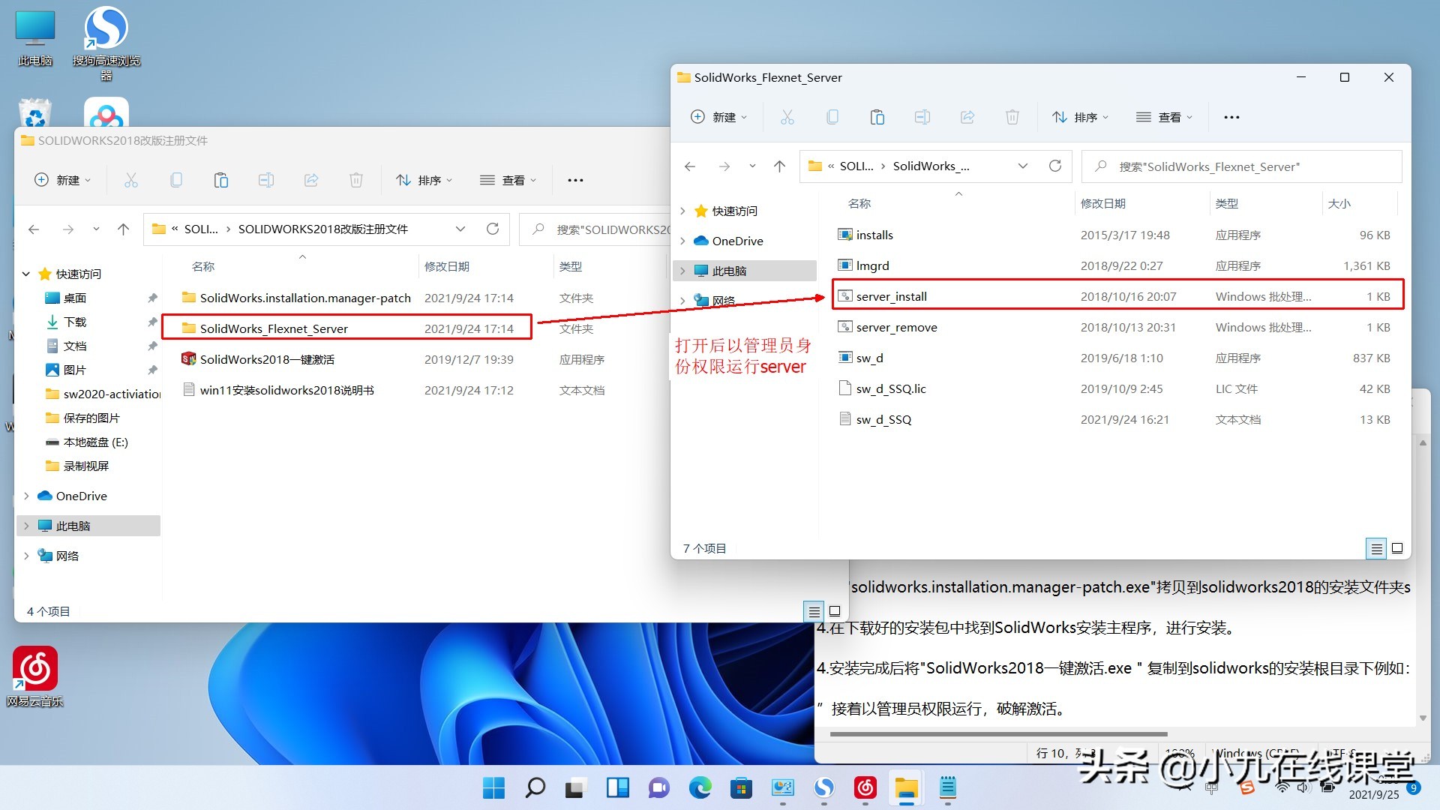The height and width of the screenshot is (810, 1440).
Task: Click the address bar refresh icon
Action: pos(1055,166)
